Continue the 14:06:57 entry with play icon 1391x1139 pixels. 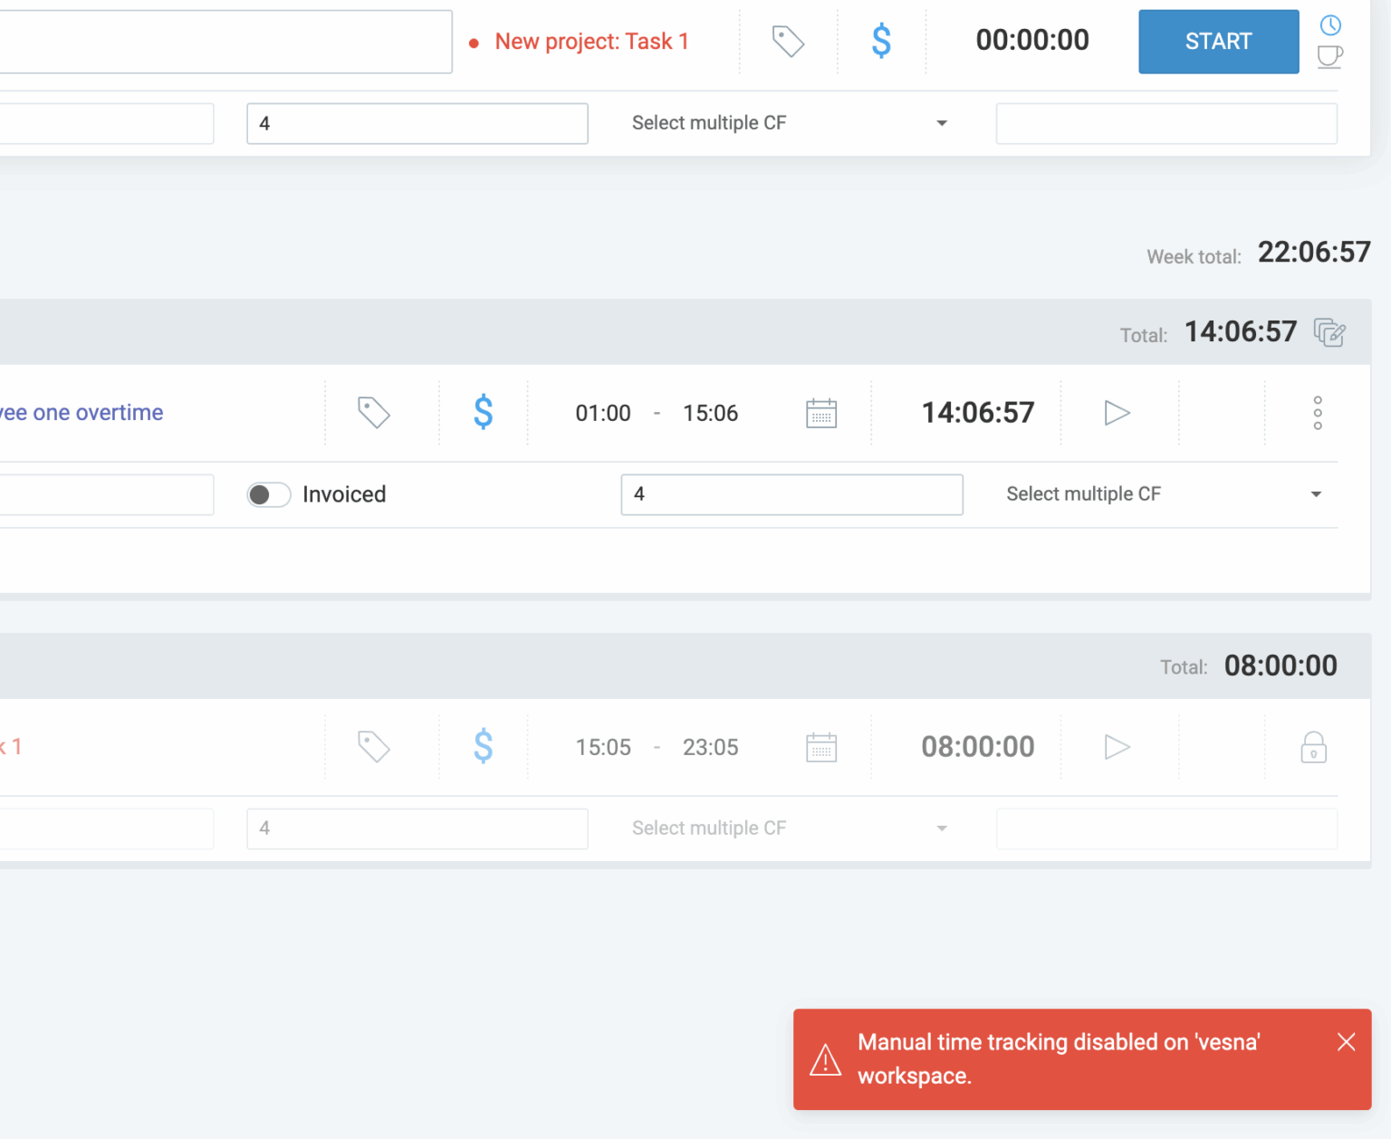coord(1118,413)
